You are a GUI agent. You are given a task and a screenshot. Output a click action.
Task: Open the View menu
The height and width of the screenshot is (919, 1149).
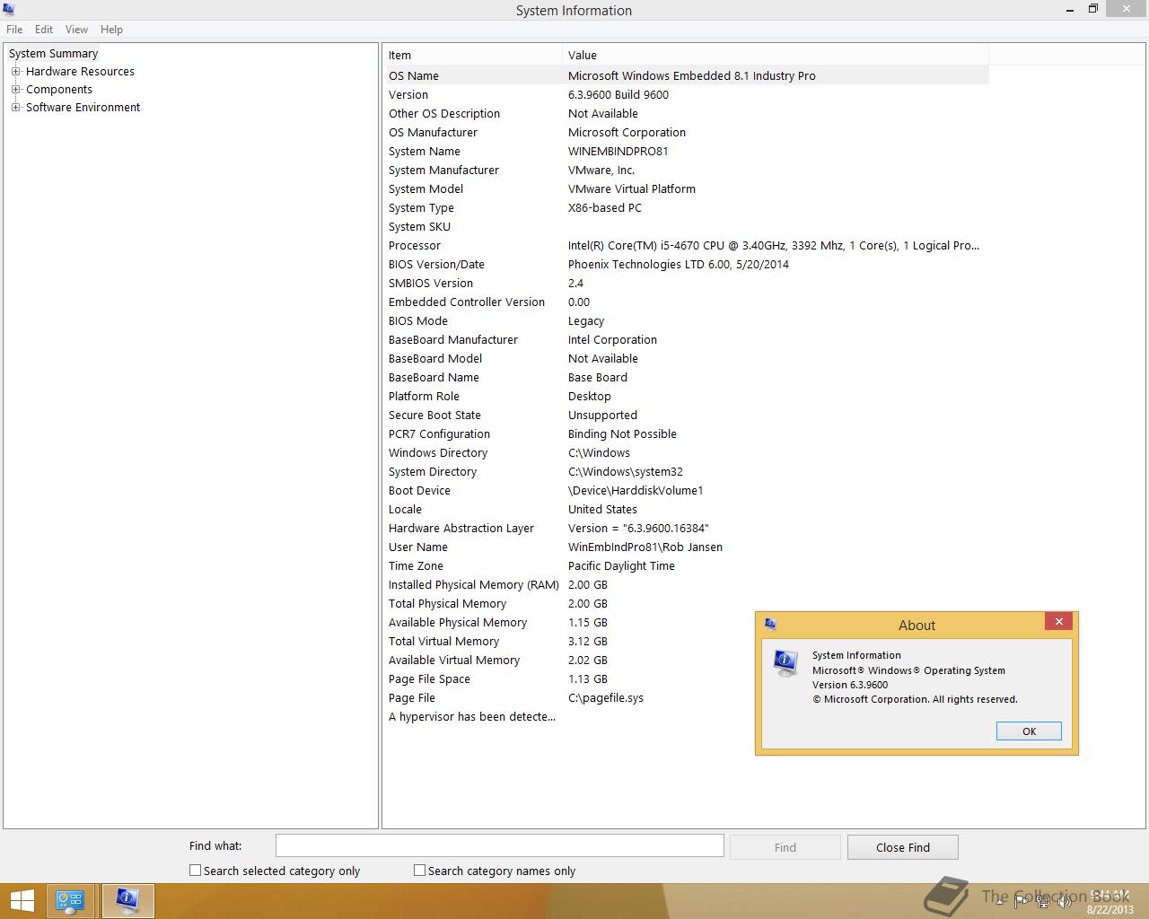(76, 30)
